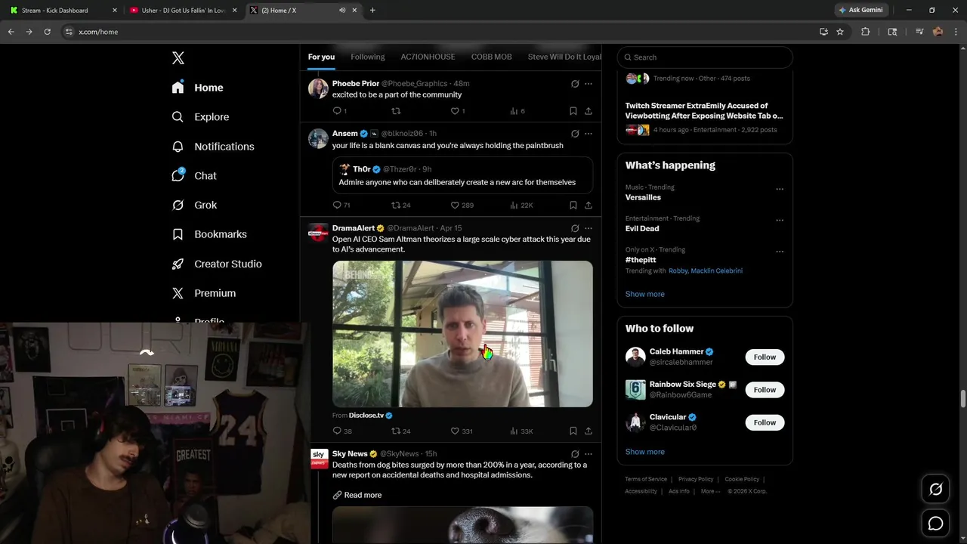The height and width of the screenshot is (544, 967).
Task: Open the floating Grok button
Action: (x=935, y=490)
